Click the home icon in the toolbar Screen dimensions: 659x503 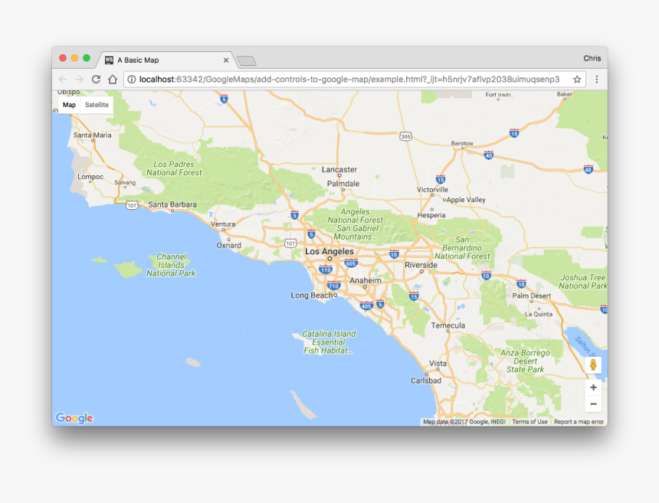pyautogui.click(x=111, y=79)
